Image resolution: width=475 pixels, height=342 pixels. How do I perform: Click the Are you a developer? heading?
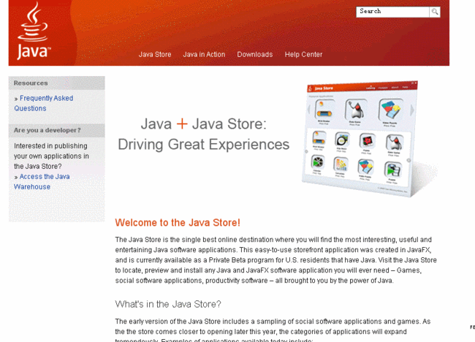pyautogui.click(x=47, y=130)
